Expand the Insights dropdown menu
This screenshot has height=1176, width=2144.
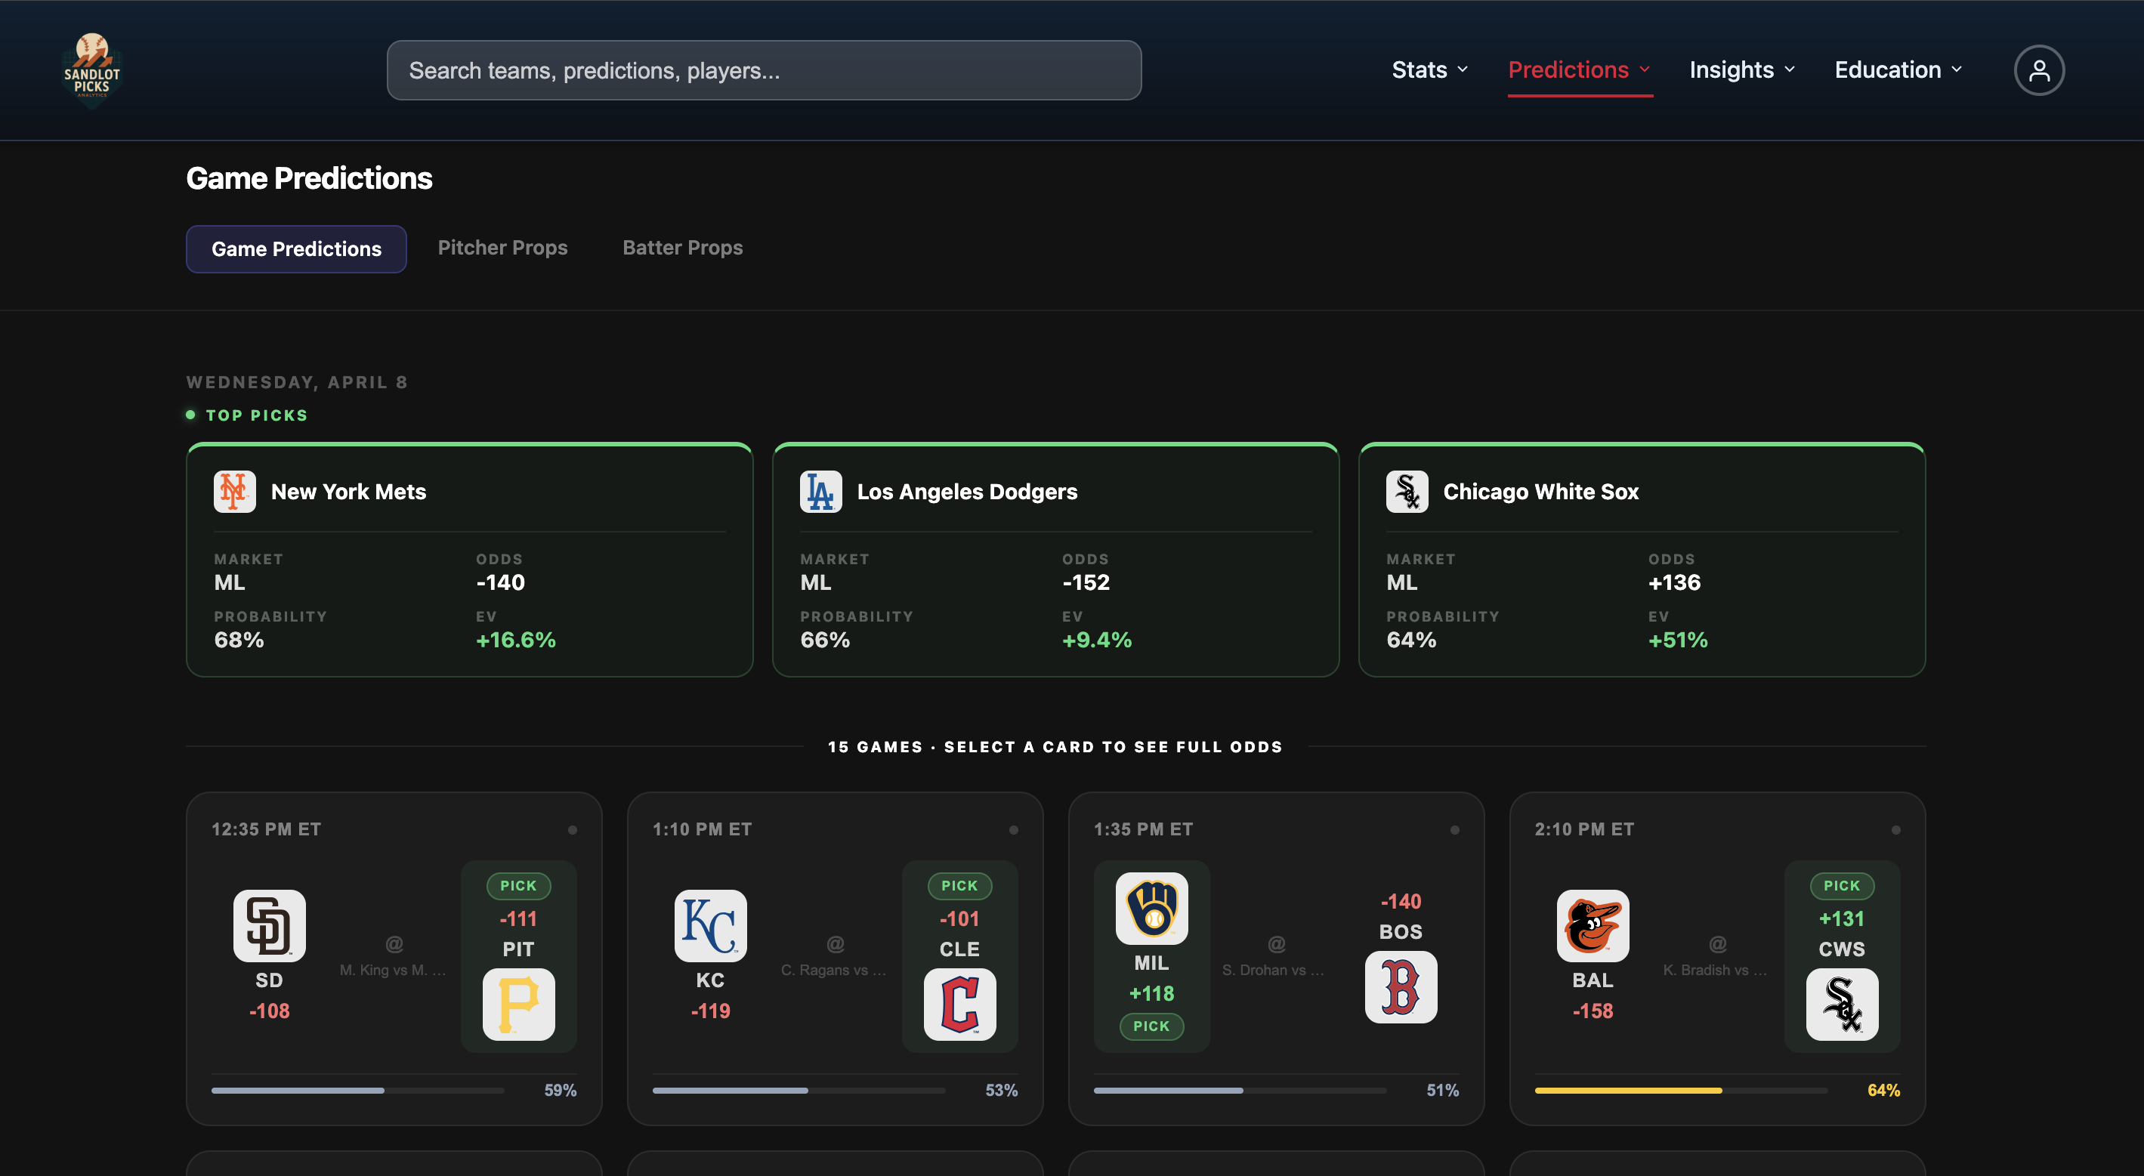(1741, 70)
